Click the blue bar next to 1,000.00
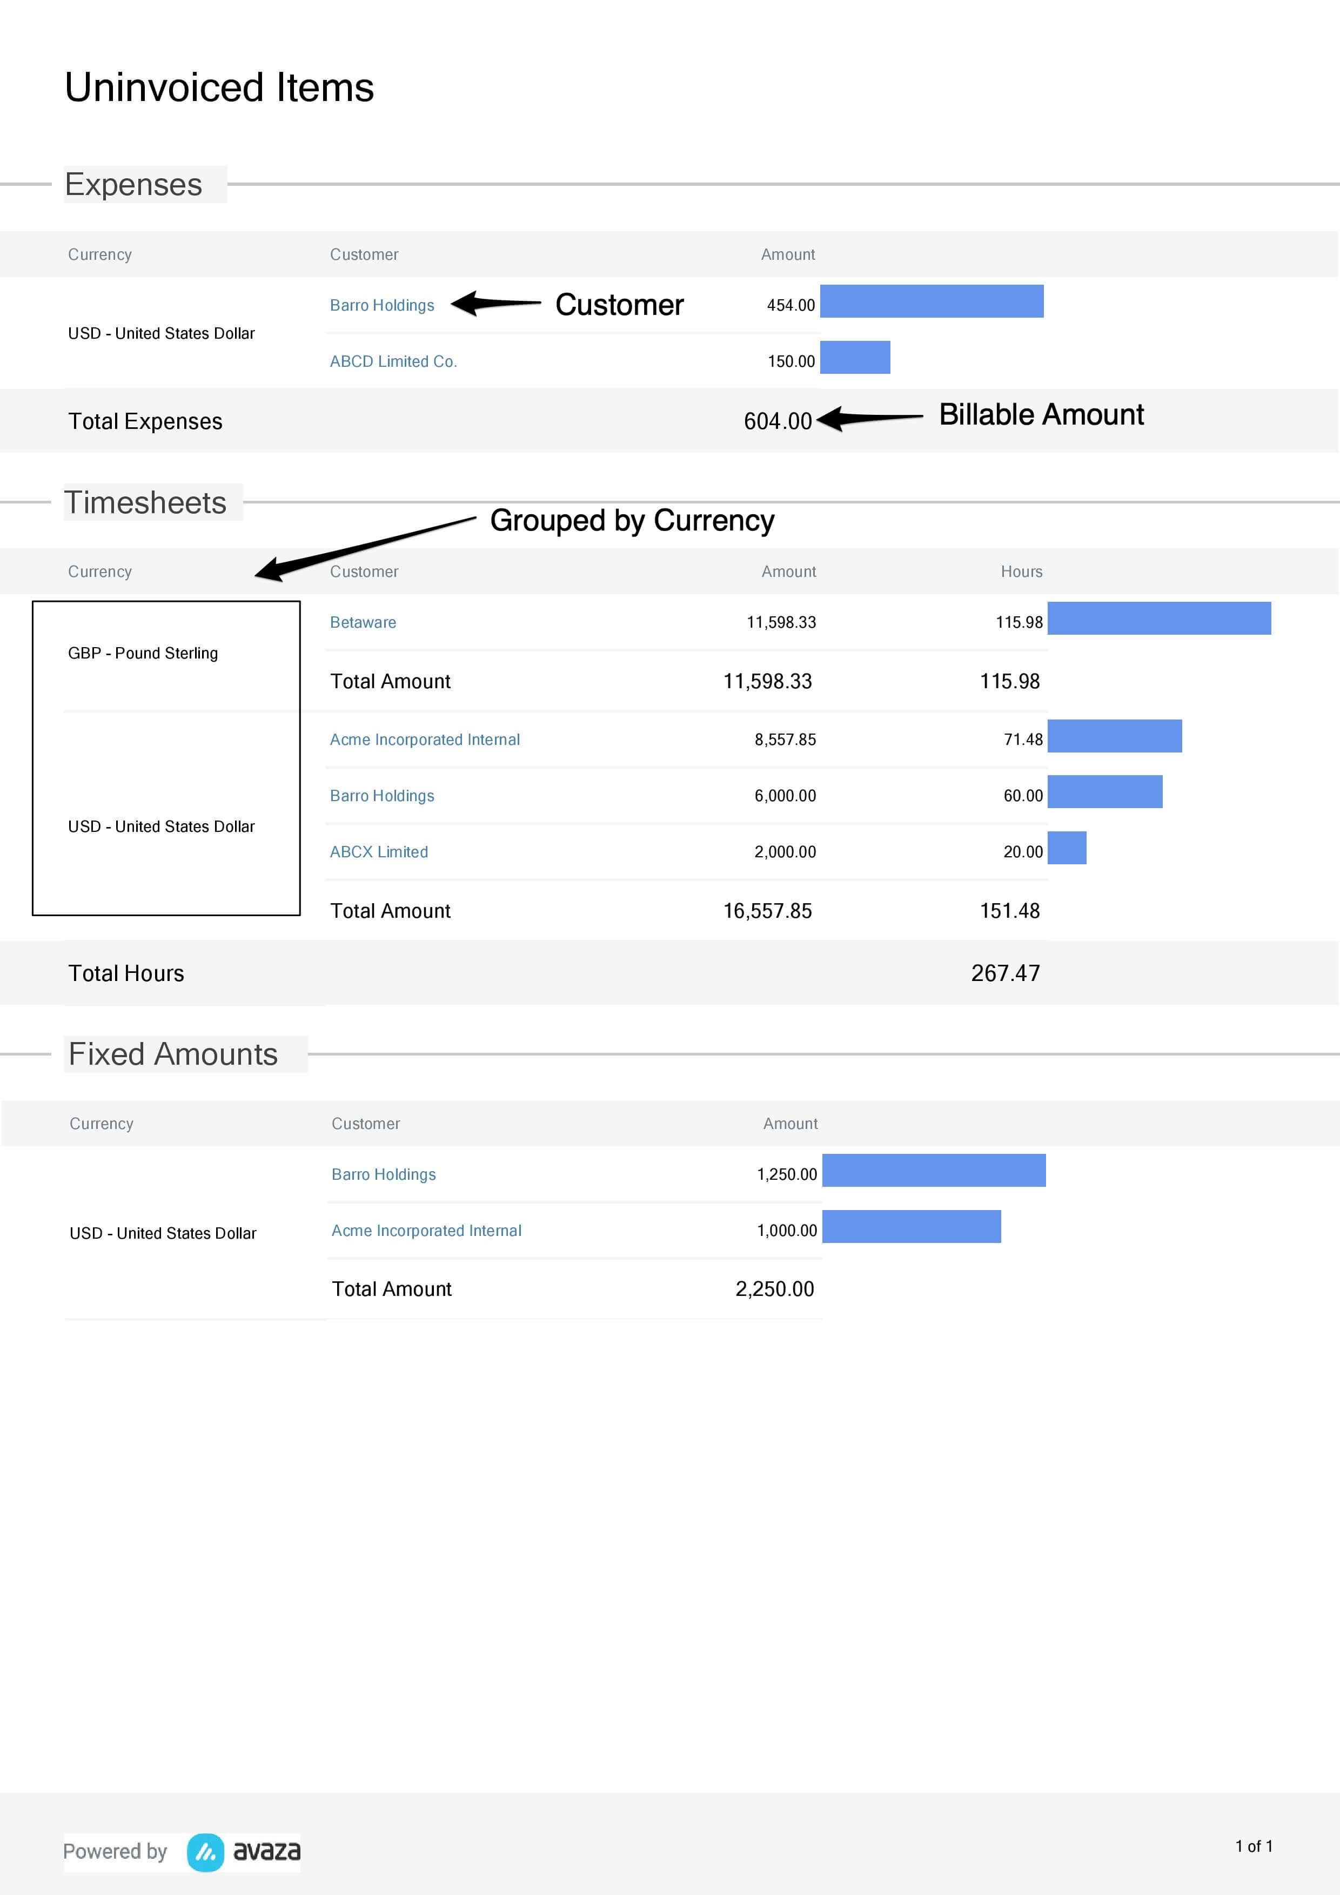Image resolution: width=1340 pixels, height=1895 pixels. coord(912,1226)
